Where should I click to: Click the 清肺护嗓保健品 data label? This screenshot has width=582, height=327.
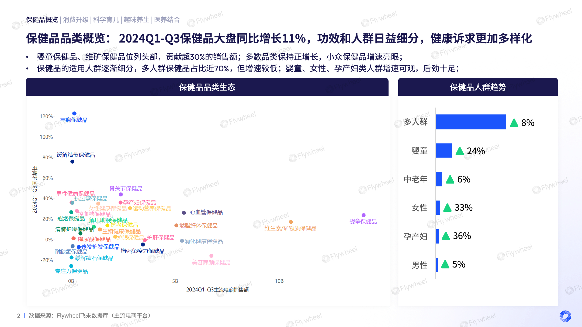point(74,229)
